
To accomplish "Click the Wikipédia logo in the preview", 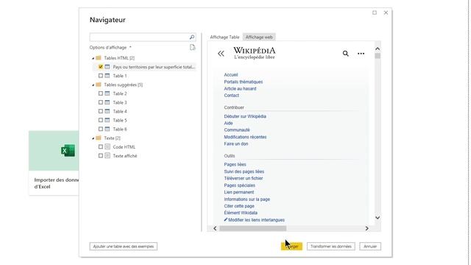I will pyautogui.click(x=255, y=53).
